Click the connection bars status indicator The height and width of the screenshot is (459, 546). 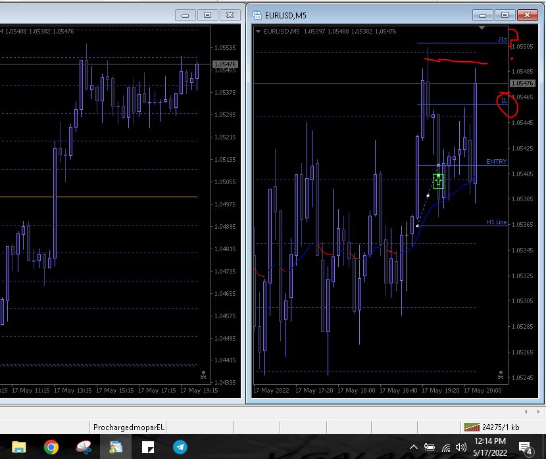(472, 427)
